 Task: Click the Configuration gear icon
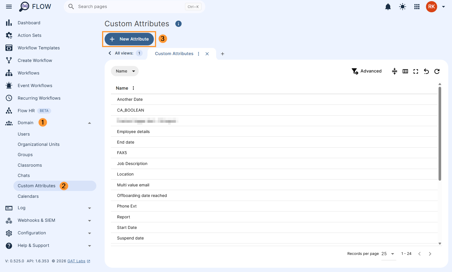[x=9, y=233]
